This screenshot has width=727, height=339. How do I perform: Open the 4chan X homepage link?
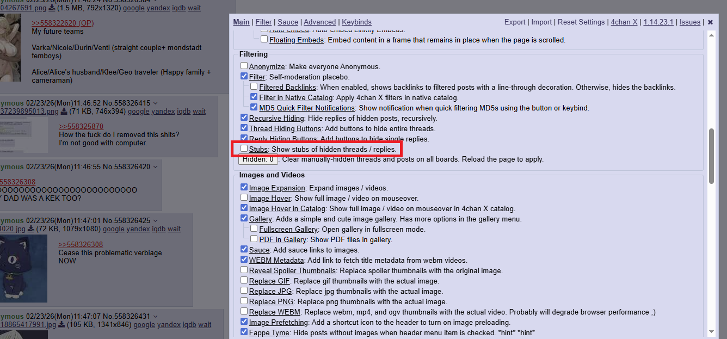click(624, 22)
